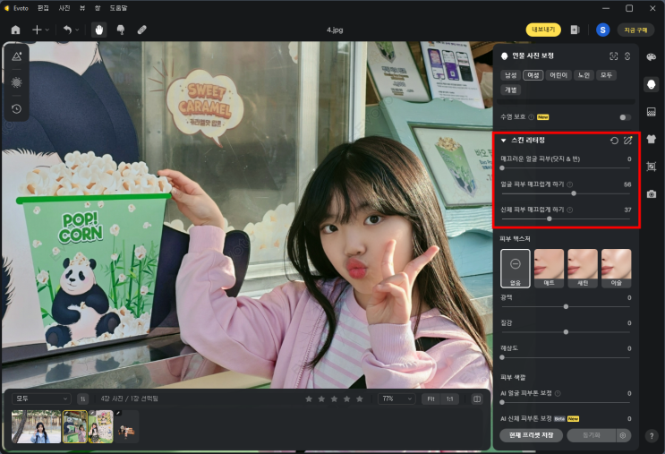Open the clothing t-shirt panel icon
Viewport: 665px width, 454px height.
click(652, 139)
